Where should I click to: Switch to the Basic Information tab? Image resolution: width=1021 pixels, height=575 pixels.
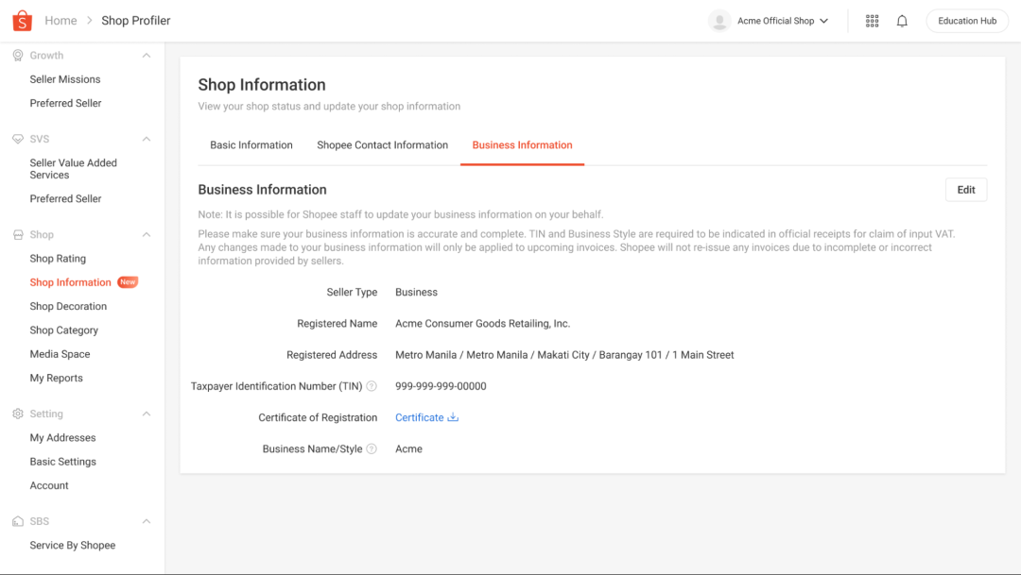coord(251,145)
